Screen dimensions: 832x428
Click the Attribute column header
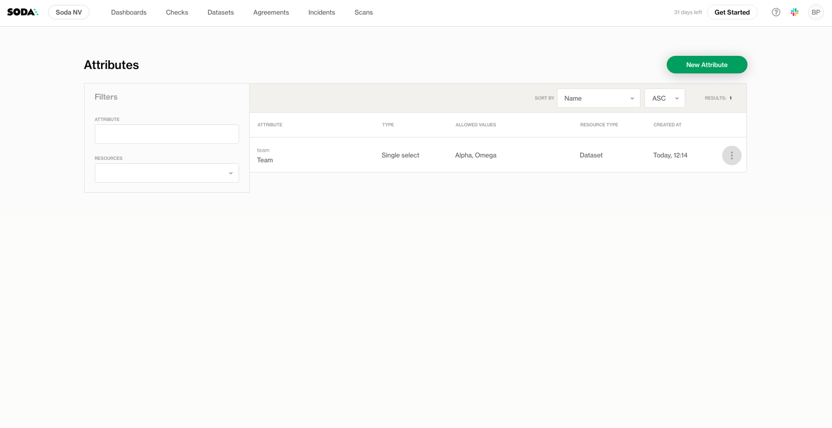[270, 125]
